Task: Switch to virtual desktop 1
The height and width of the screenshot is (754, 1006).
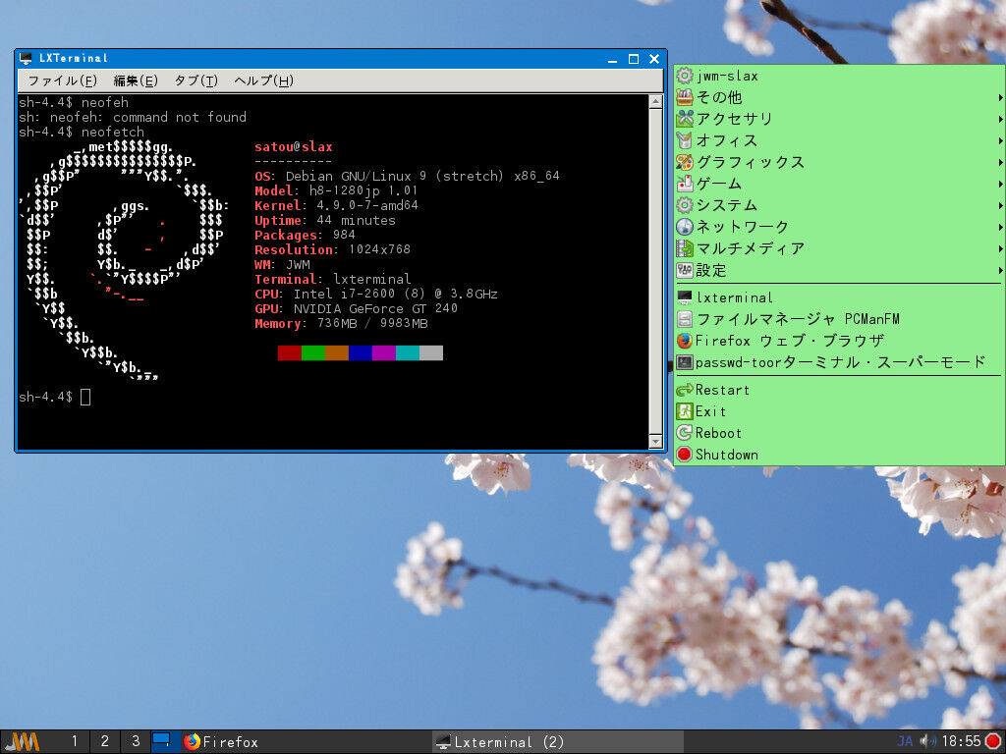Action: coord(75,742)
